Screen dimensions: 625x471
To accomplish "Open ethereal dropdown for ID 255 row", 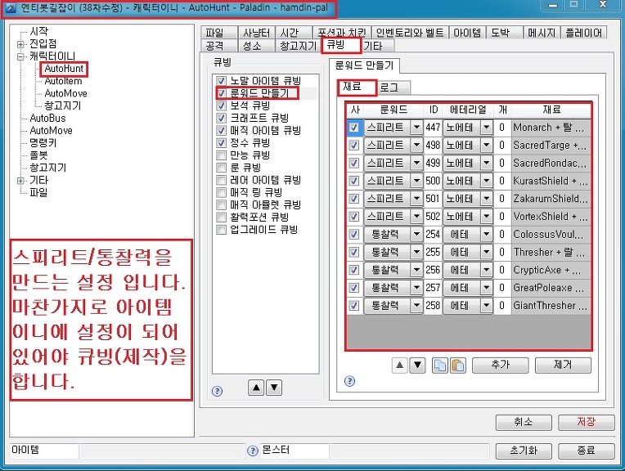I will coord(486,252).
